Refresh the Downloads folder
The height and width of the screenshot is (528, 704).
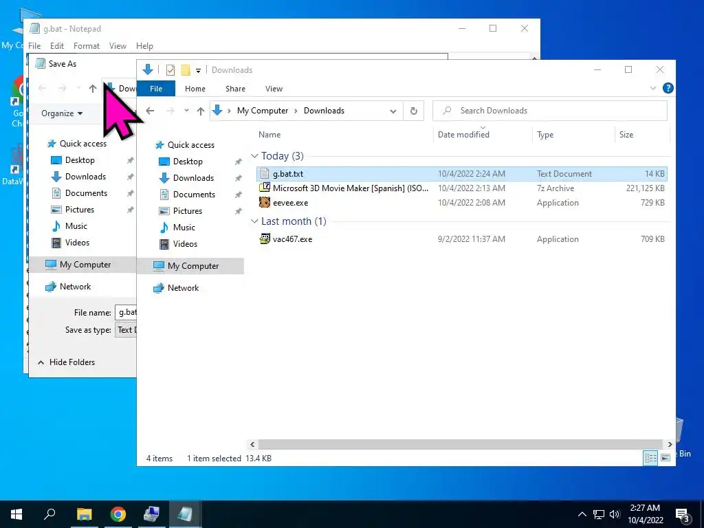(x=413, y=111)
